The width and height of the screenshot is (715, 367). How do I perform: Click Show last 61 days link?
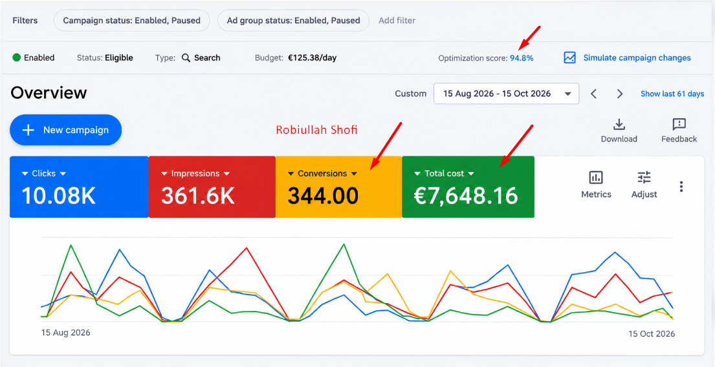672,94
